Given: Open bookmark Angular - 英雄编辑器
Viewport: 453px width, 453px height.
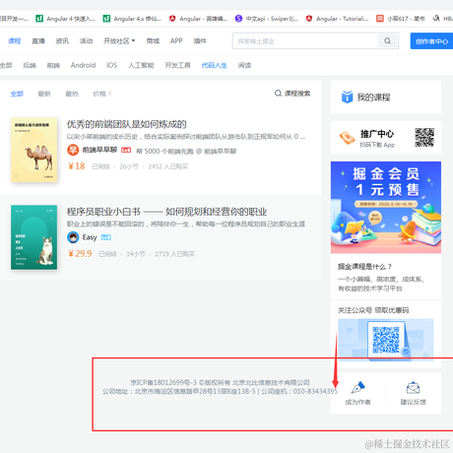Looking at the screenshot, I should pyautogui.click(x=198, y=19).
